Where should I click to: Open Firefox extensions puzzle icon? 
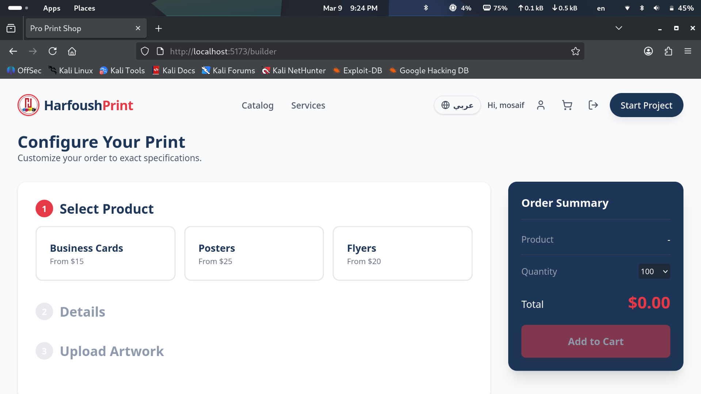point(668,51)
